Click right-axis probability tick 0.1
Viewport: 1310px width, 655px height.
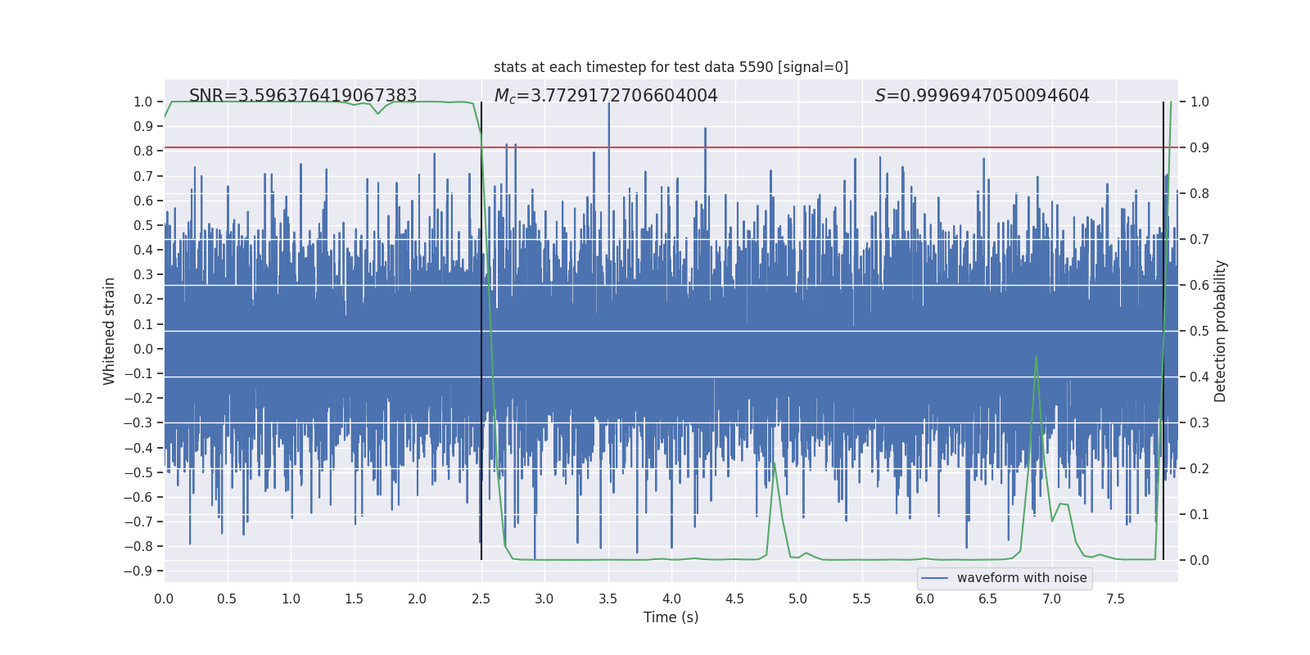coord(1199,514)
